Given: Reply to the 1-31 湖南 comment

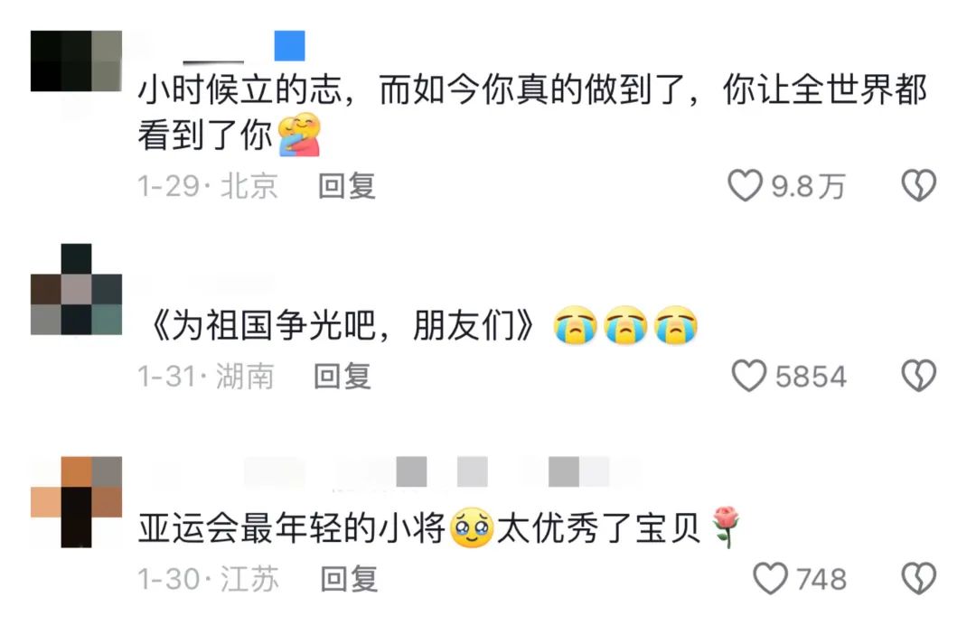Looking at the screenshot, I should (x=343, y=377).
